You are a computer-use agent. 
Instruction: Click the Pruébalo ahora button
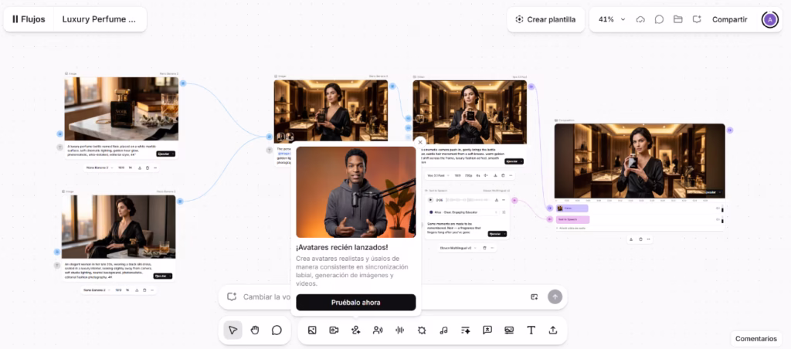click(355, 303)
